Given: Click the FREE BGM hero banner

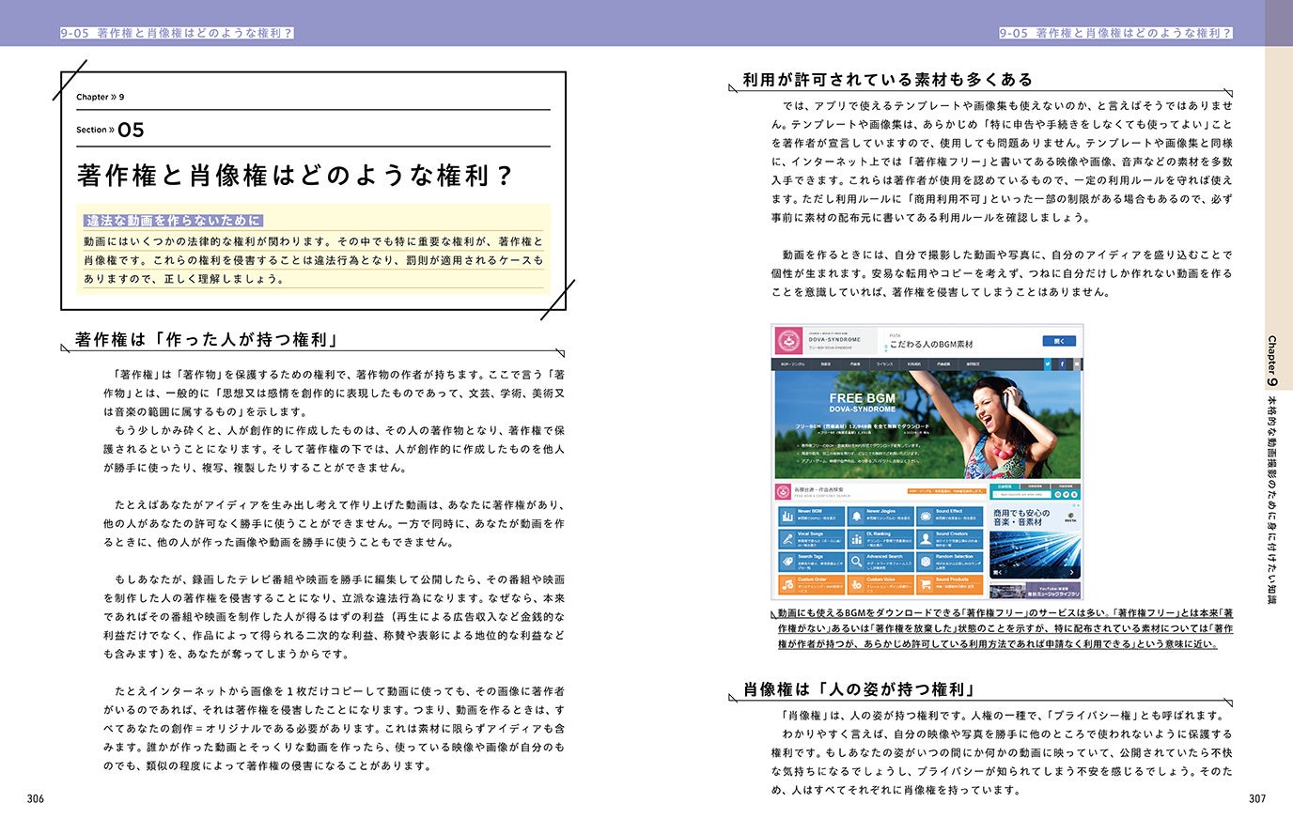Looking at the screenshot, I should pos(927,425).
